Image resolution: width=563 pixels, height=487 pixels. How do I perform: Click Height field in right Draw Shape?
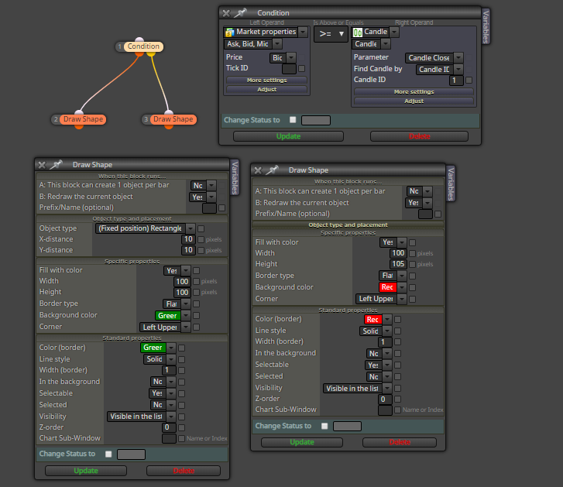coord(398,264)
